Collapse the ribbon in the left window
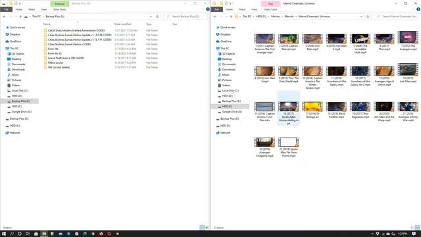 point(203,9)
